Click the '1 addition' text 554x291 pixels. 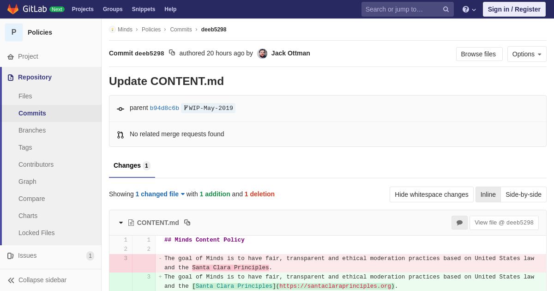coord(215,194)
